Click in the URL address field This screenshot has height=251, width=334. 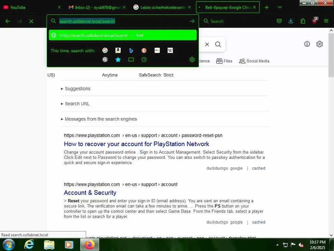point(123,21)
